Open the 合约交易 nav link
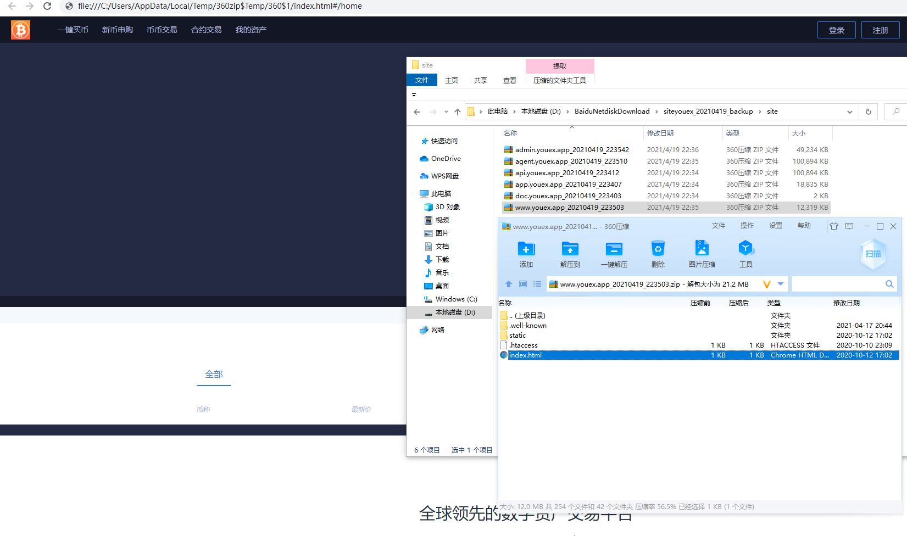 coord(207,30)
